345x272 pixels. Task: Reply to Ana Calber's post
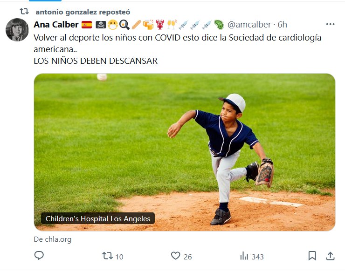tap(39, 256)
